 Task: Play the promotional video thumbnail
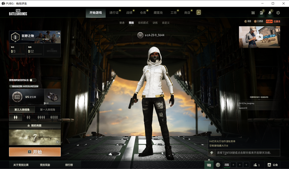260,37
